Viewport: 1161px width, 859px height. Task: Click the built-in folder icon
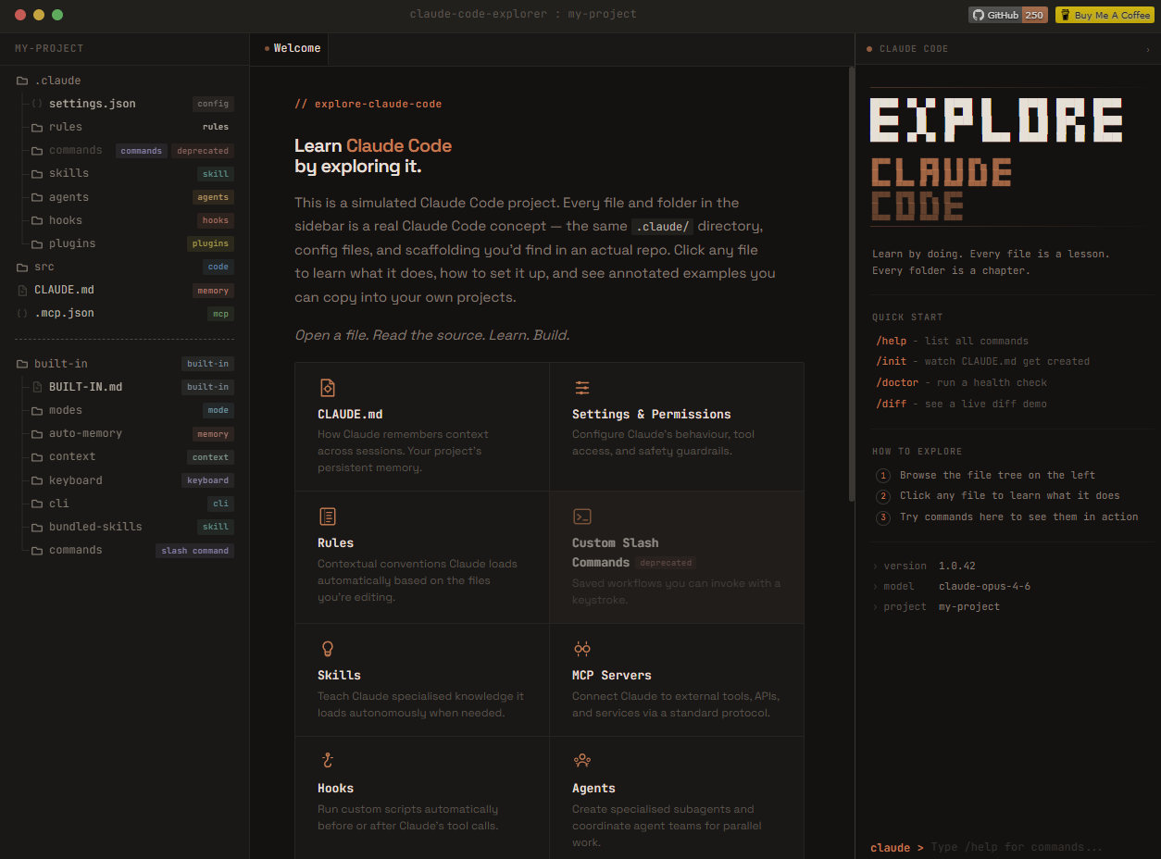22,364
